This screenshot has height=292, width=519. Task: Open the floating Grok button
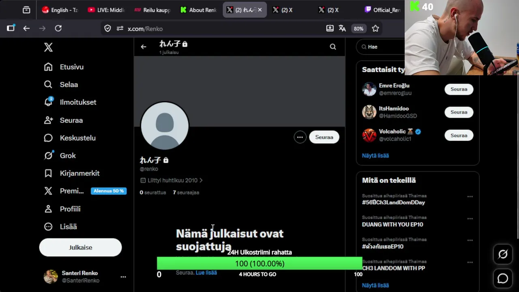tap(503, 254)
